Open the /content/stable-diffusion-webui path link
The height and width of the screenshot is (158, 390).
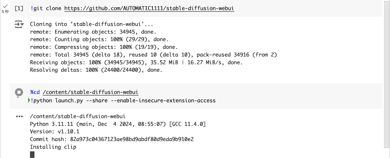pyautogui.click(x=90, y=92)
